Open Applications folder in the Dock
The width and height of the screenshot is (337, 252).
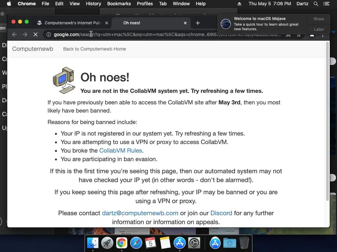[215, 243]
